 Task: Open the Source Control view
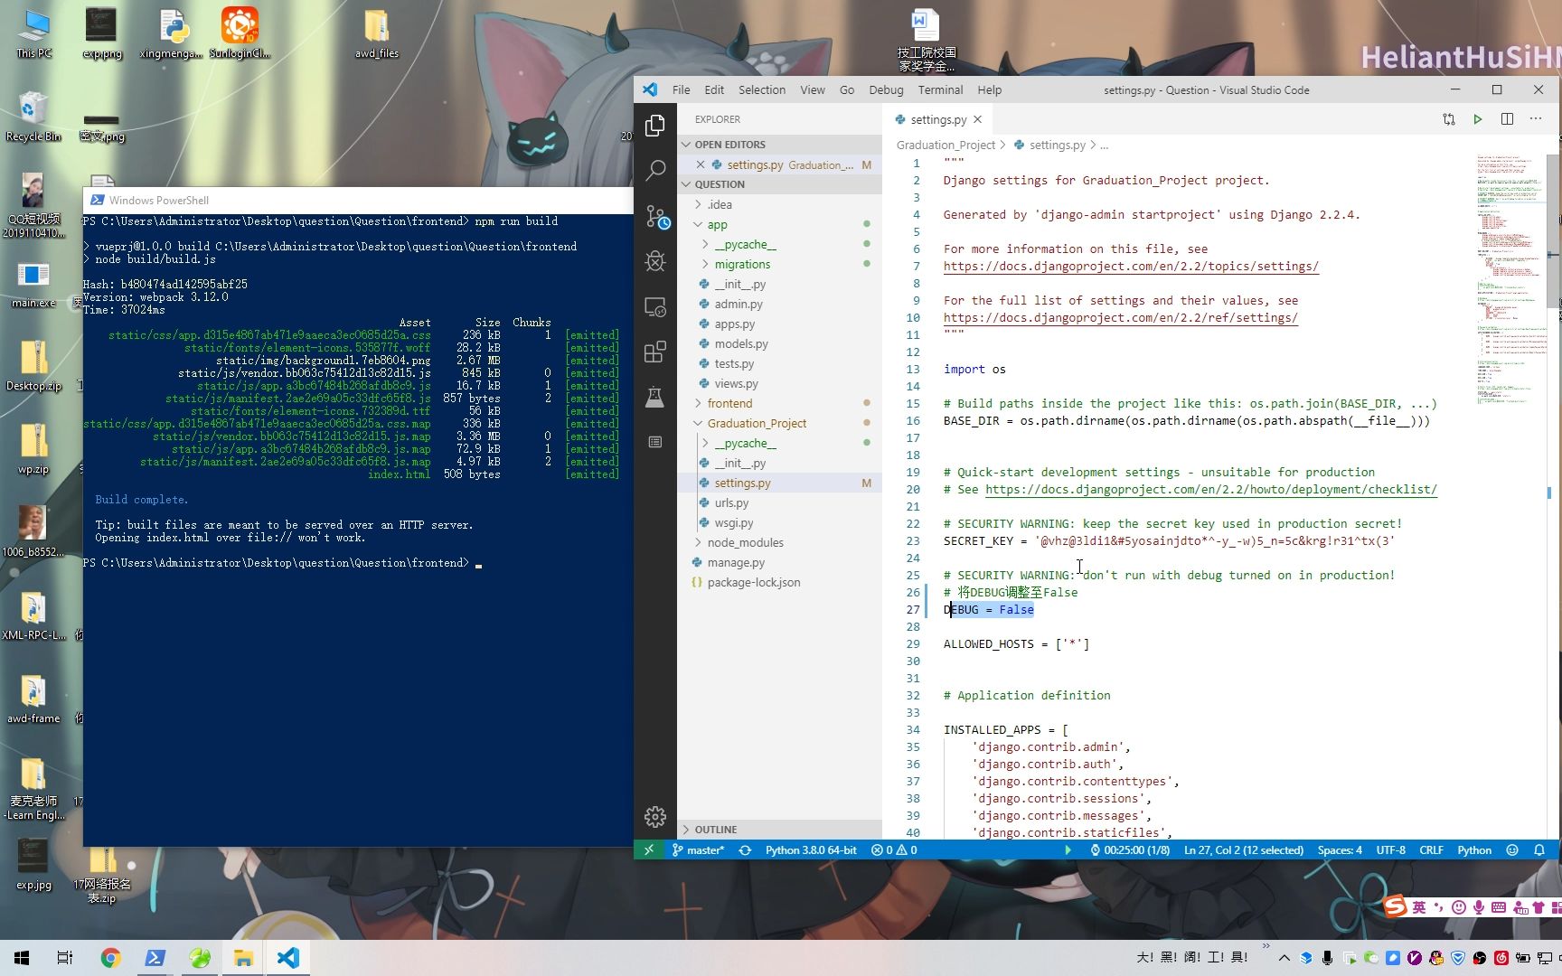[x=655, y=217]
